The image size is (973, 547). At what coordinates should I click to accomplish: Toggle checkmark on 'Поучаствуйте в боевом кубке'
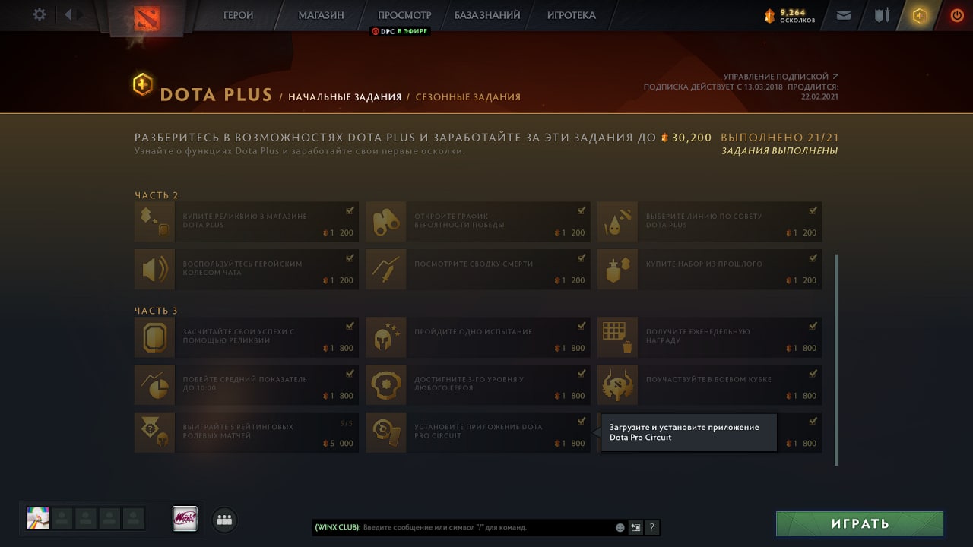813,374
